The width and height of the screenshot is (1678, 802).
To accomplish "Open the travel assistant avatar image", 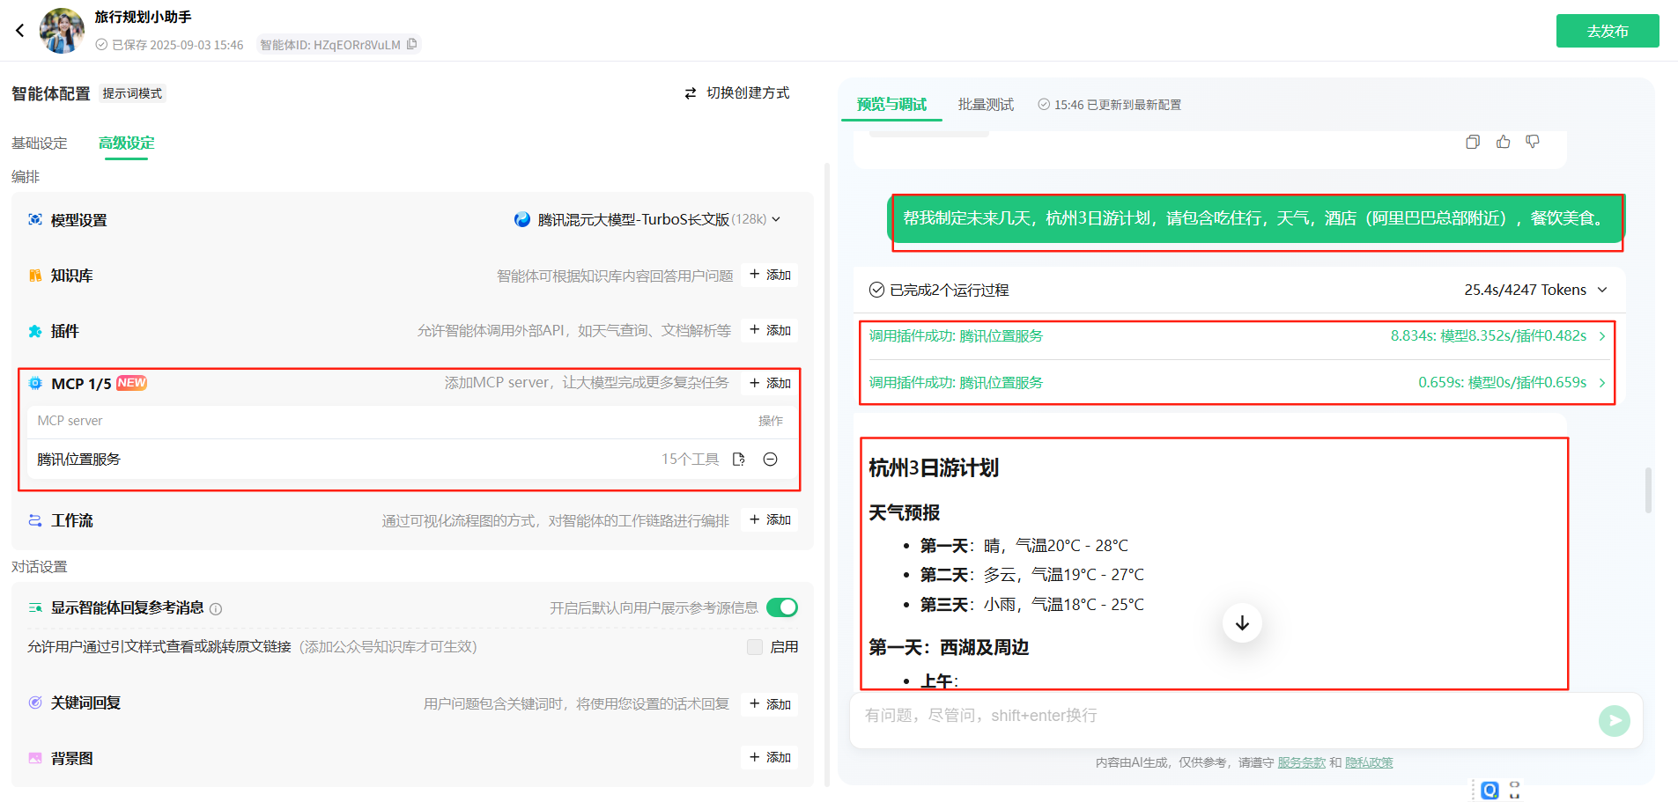I will point(62,31).
